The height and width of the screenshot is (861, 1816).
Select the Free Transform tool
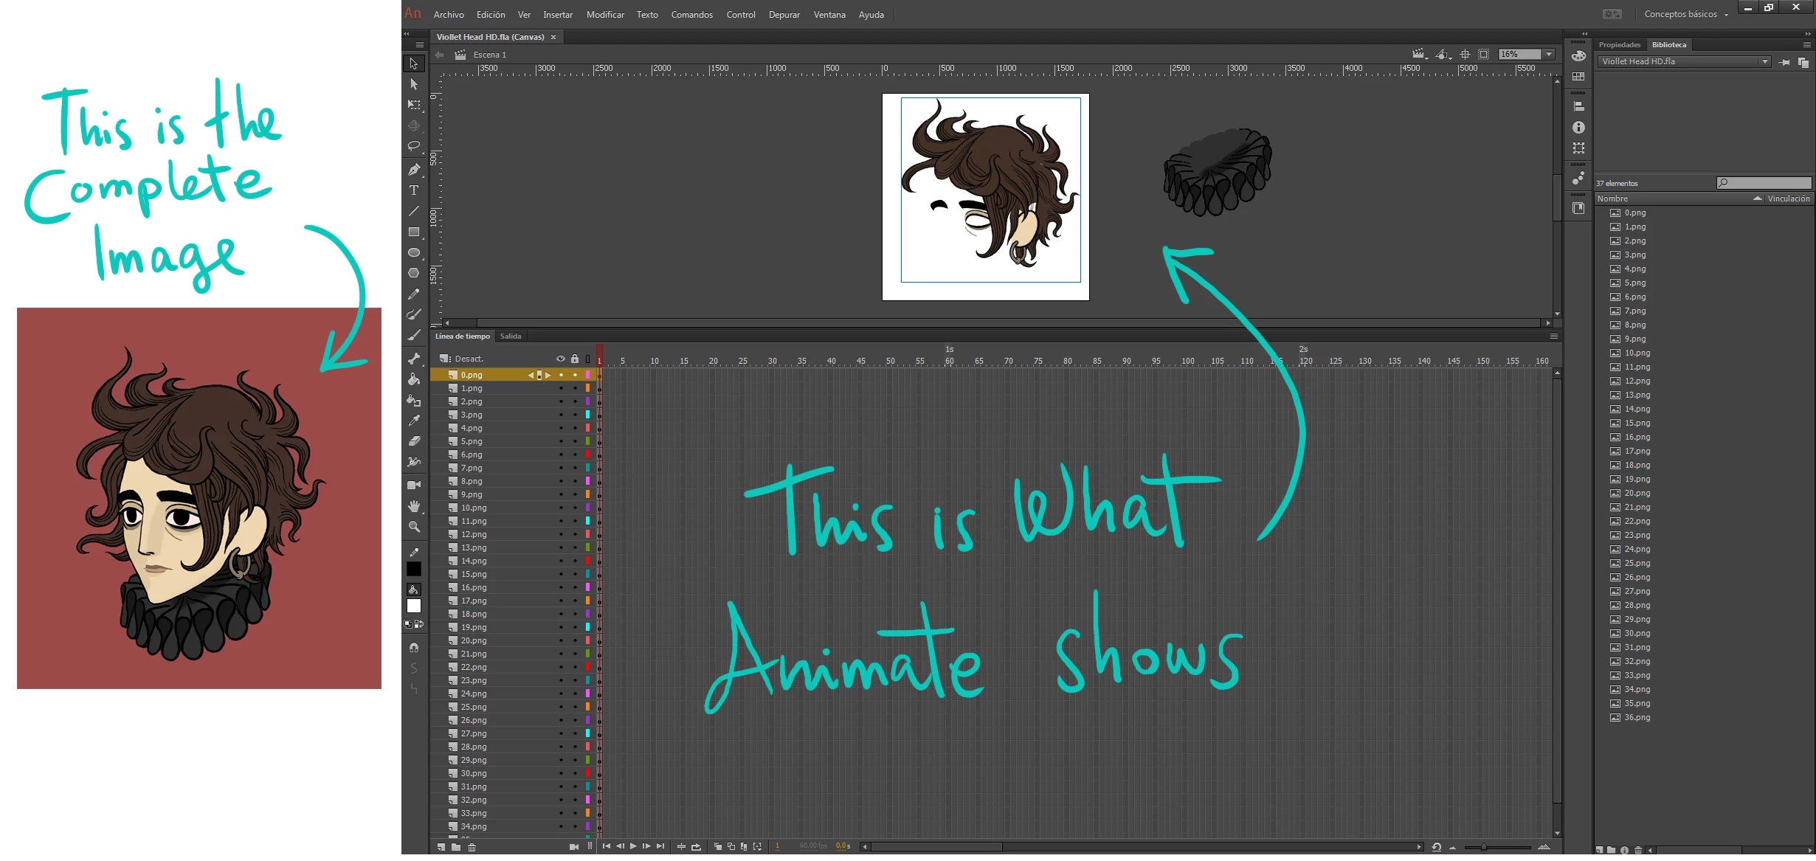[x=414, y=105]
